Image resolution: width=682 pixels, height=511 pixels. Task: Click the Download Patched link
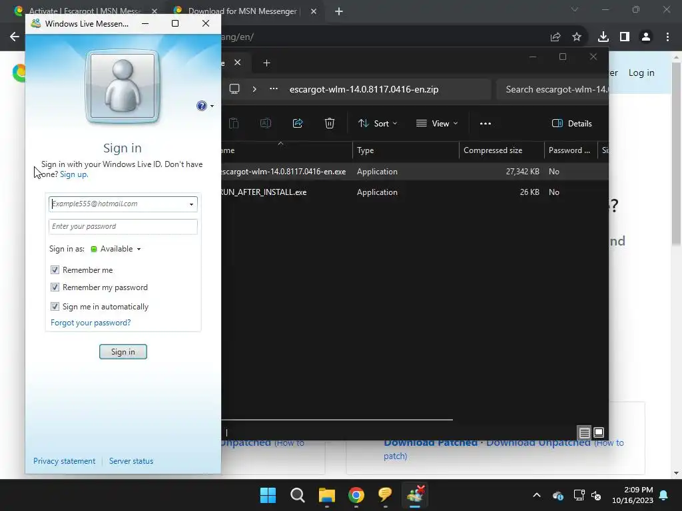(x=431, y=442)
